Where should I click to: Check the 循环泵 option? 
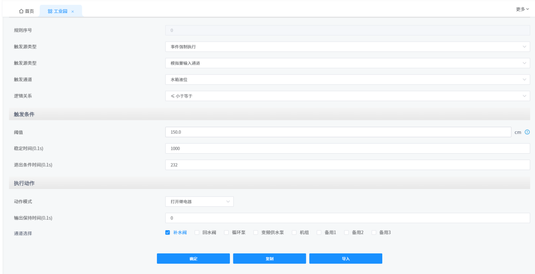(x=225, y=232)
